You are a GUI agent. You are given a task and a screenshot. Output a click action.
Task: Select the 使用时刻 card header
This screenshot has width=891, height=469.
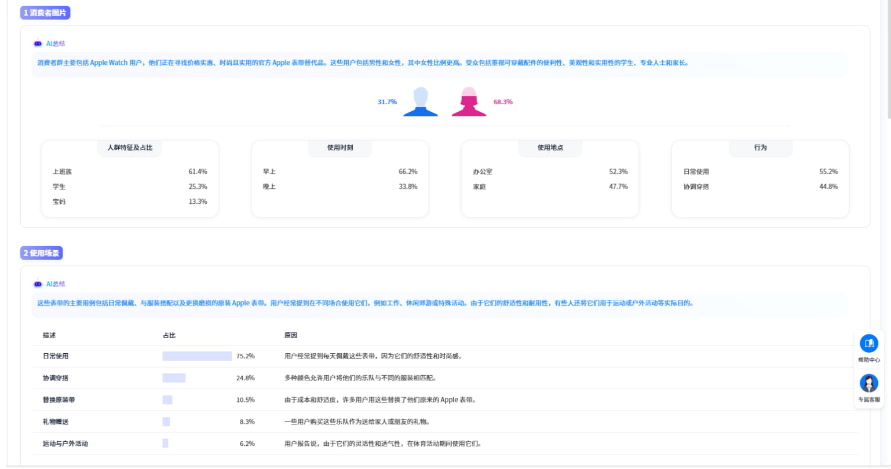click(x=339, y=148)
